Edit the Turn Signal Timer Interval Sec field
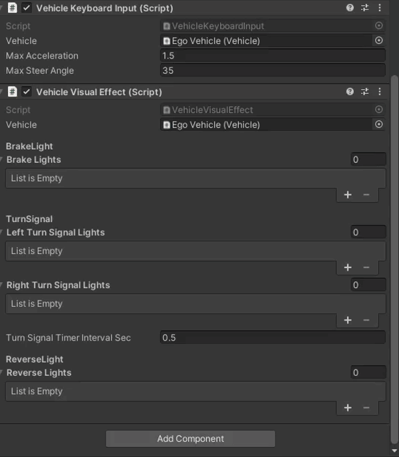The height and width of the screenshot is (457, 399). [x=273, y=337]
